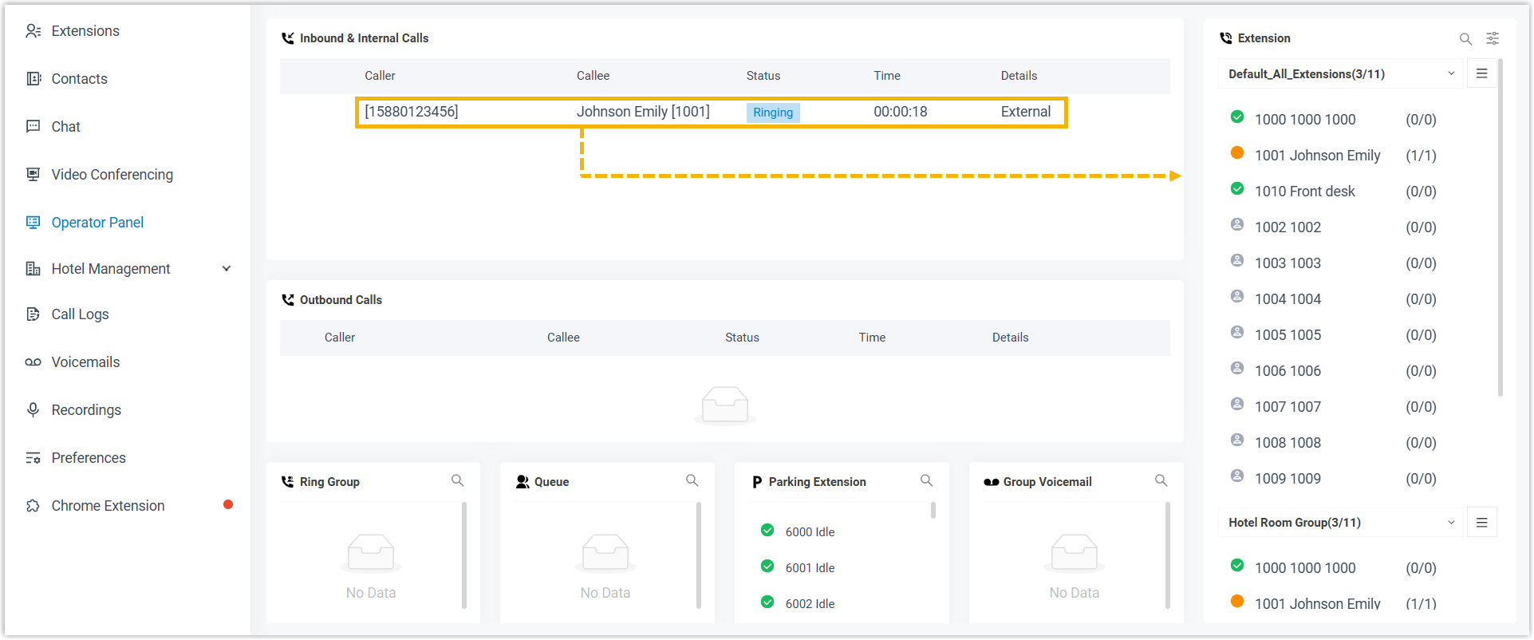Click the Ring Group search icon
This screenshot has width=1534, height=640.
point(457,480)
